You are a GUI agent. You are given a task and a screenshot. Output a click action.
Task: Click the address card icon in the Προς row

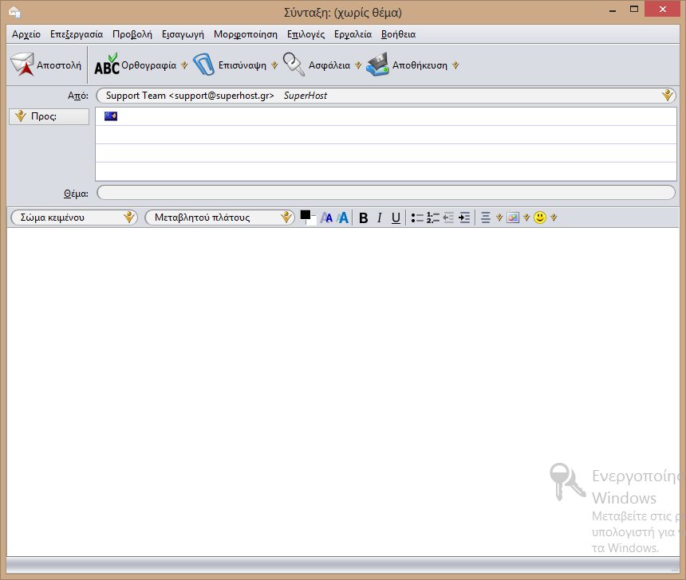click(111, 116)
